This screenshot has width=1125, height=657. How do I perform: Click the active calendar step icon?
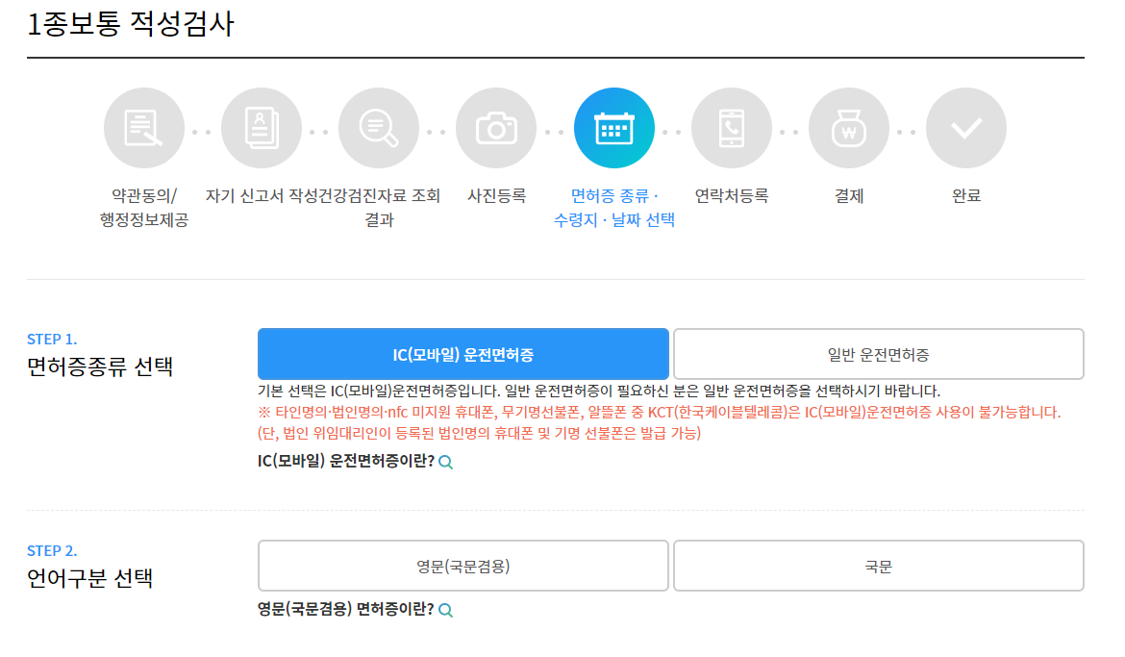[614, 129]
